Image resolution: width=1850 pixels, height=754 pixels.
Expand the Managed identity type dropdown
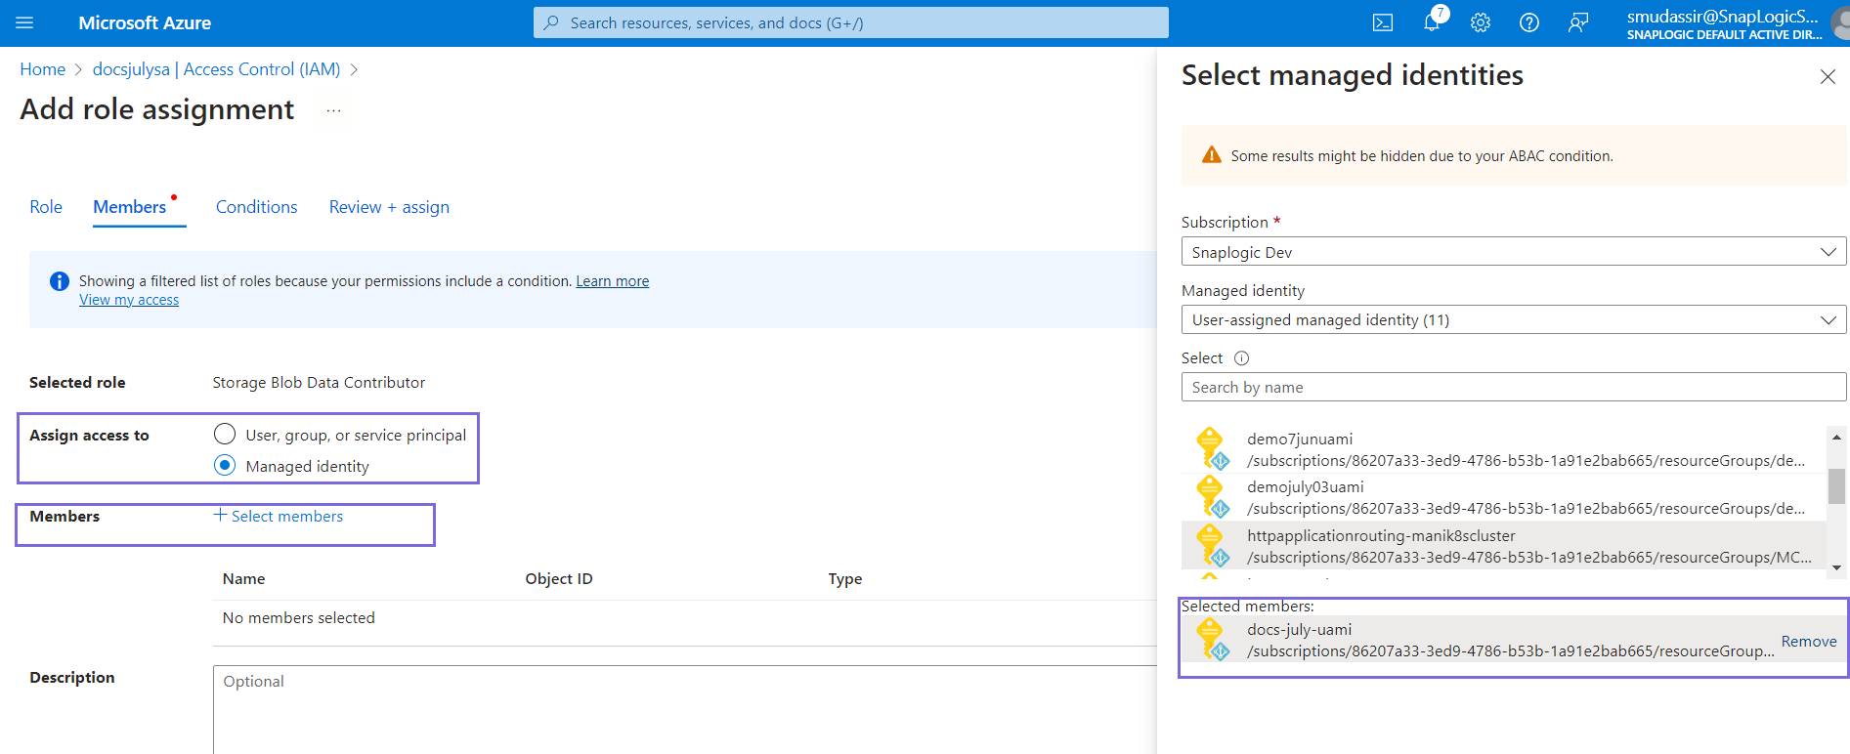pyautogui.click(x=1513, y=320)
